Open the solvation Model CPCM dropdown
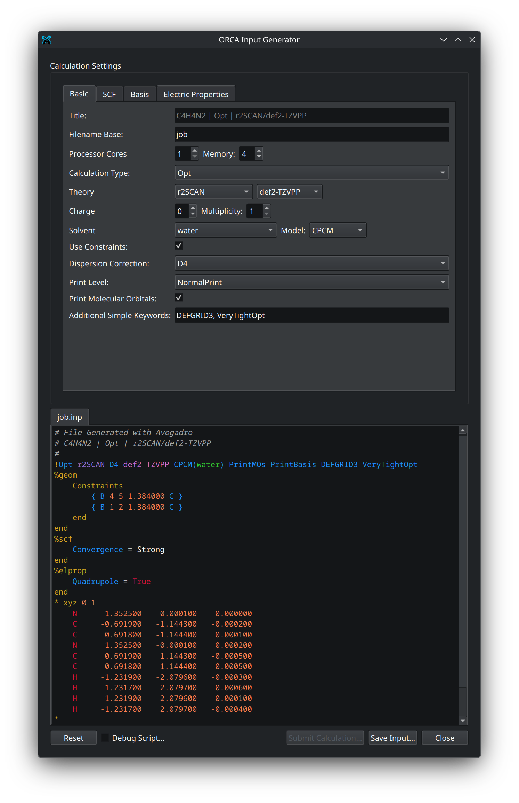This screenshot has width=519, height=803. pyautogui.click(x=338, y=230)
